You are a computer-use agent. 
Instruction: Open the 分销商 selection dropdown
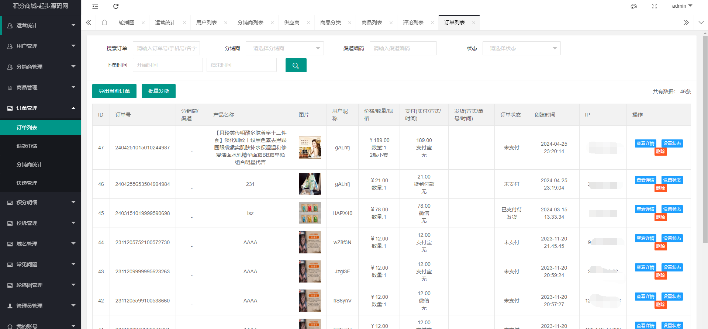(284, 48)
